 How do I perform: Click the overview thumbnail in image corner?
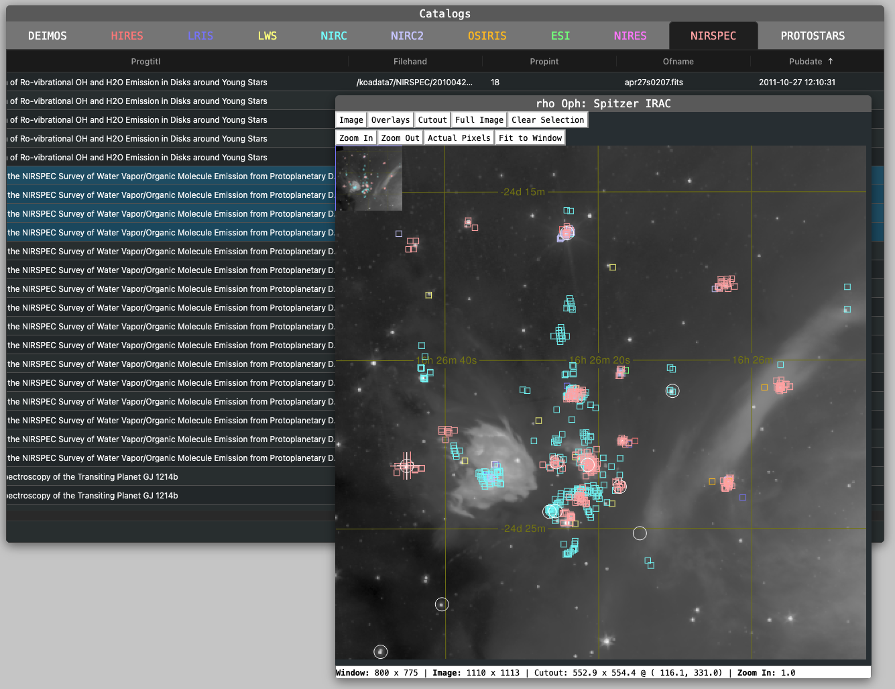click(369, 178)
